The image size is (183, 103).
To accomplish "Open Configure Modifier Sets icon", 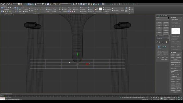I will (x=166, y=42).
